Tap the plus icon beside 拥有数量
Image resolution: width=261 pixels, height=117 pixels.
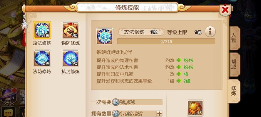click(159, 114)
